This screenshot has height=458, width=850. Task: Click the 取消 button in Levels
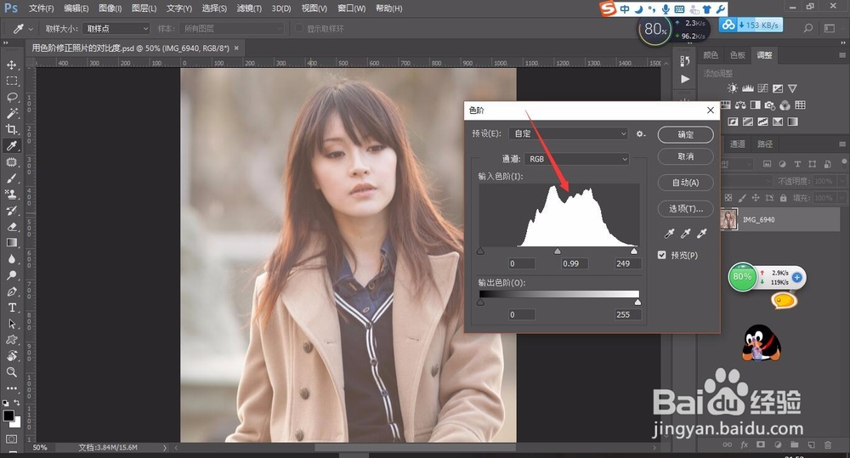click(685, 156)
